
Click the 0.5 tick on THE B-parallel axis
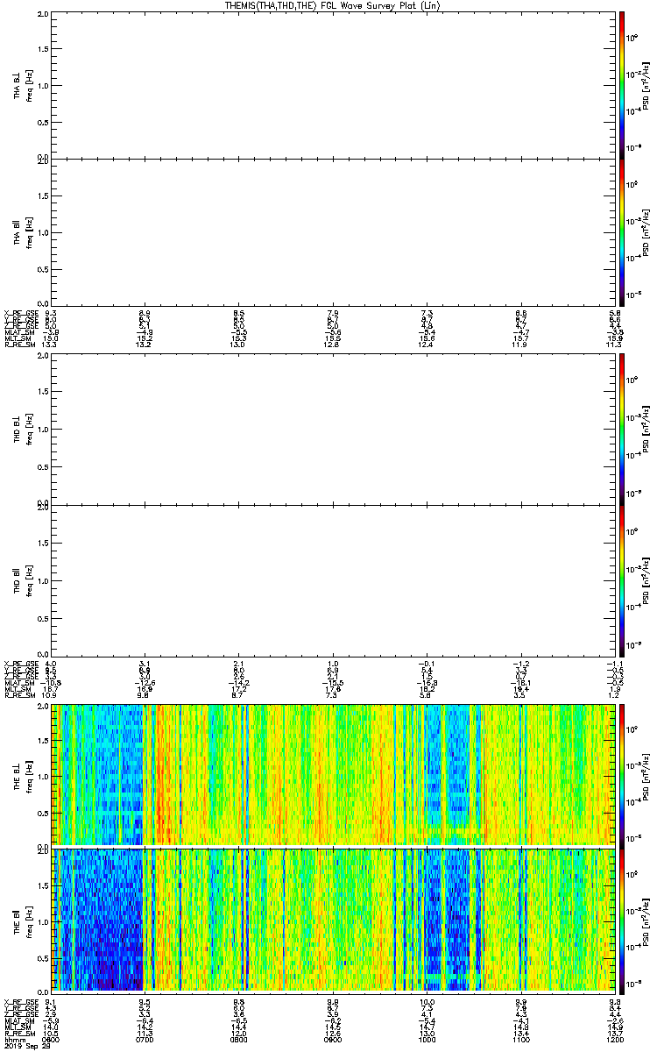click(44, 956)
